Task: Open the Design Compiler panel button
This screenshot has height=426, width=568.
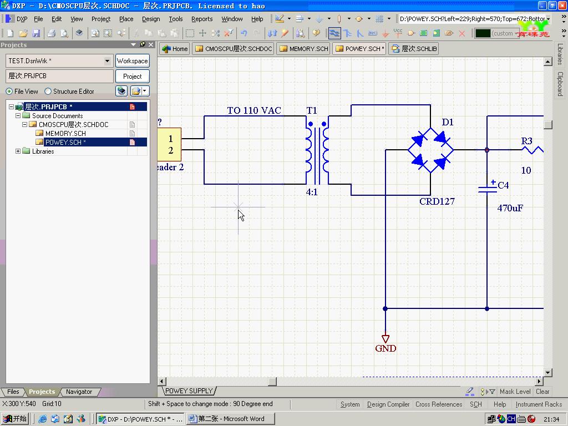Action: point(388,404)
